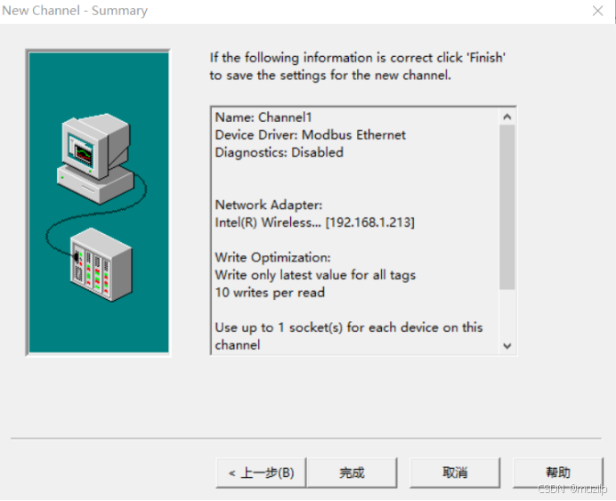Image resolution: width=616 pixels, height=501 pixels.
Task: Click the 'Network Adapter:' label line
Action: click(268, 205)
